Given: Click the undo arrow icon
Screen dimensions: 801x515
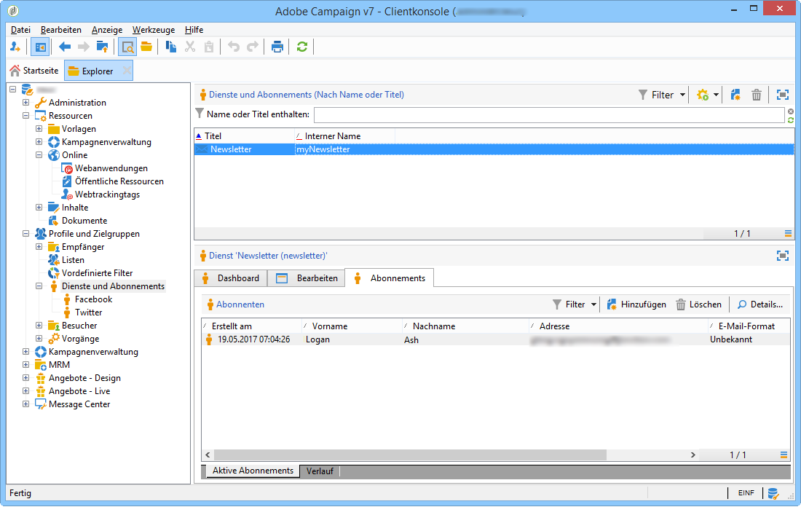Looking at the screenshot, I should point(234,47).
